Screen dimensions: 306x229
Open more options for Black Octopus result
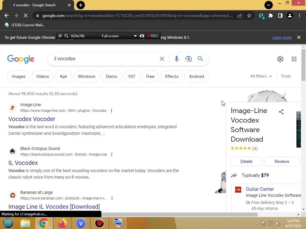[x=112, y=154]
